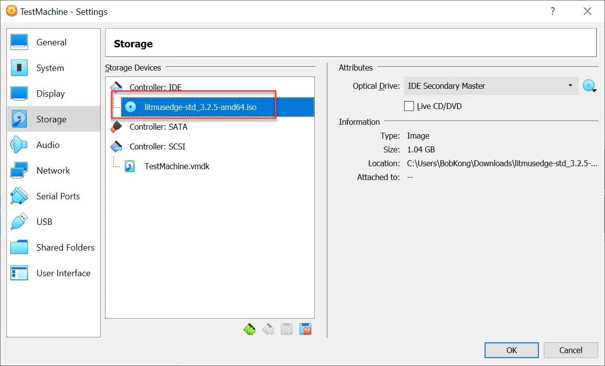Click the Display screen icon
Viewport: 605px width, 366px height.
19,94
